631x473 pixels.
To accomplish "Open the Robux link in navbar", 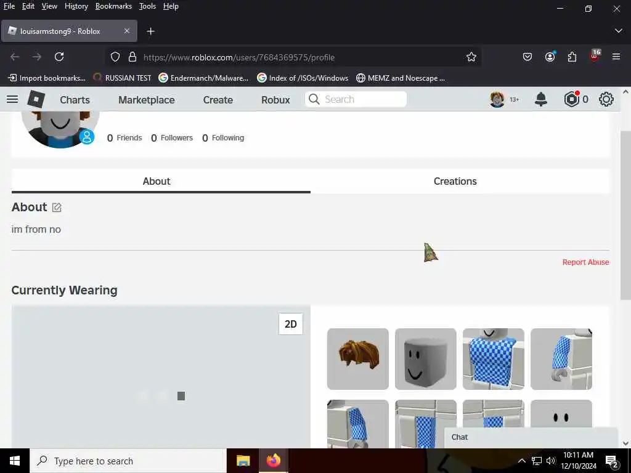I will click(x=275, y=100).
